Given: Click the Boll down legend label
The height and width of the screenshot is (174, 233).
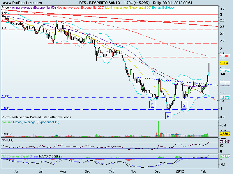Looking at the screenshot, I should [x=169, y=8].
